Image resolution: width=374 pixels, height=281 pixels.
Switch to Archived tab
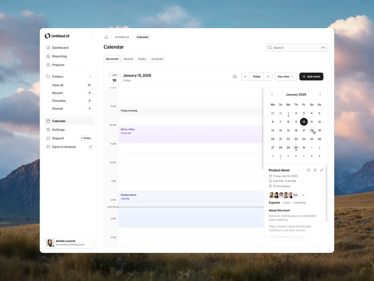(157, 59)
